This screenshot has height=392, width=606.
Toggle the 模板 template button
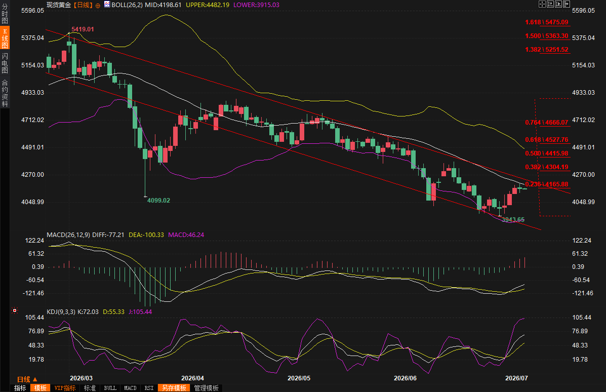(40, 388)
